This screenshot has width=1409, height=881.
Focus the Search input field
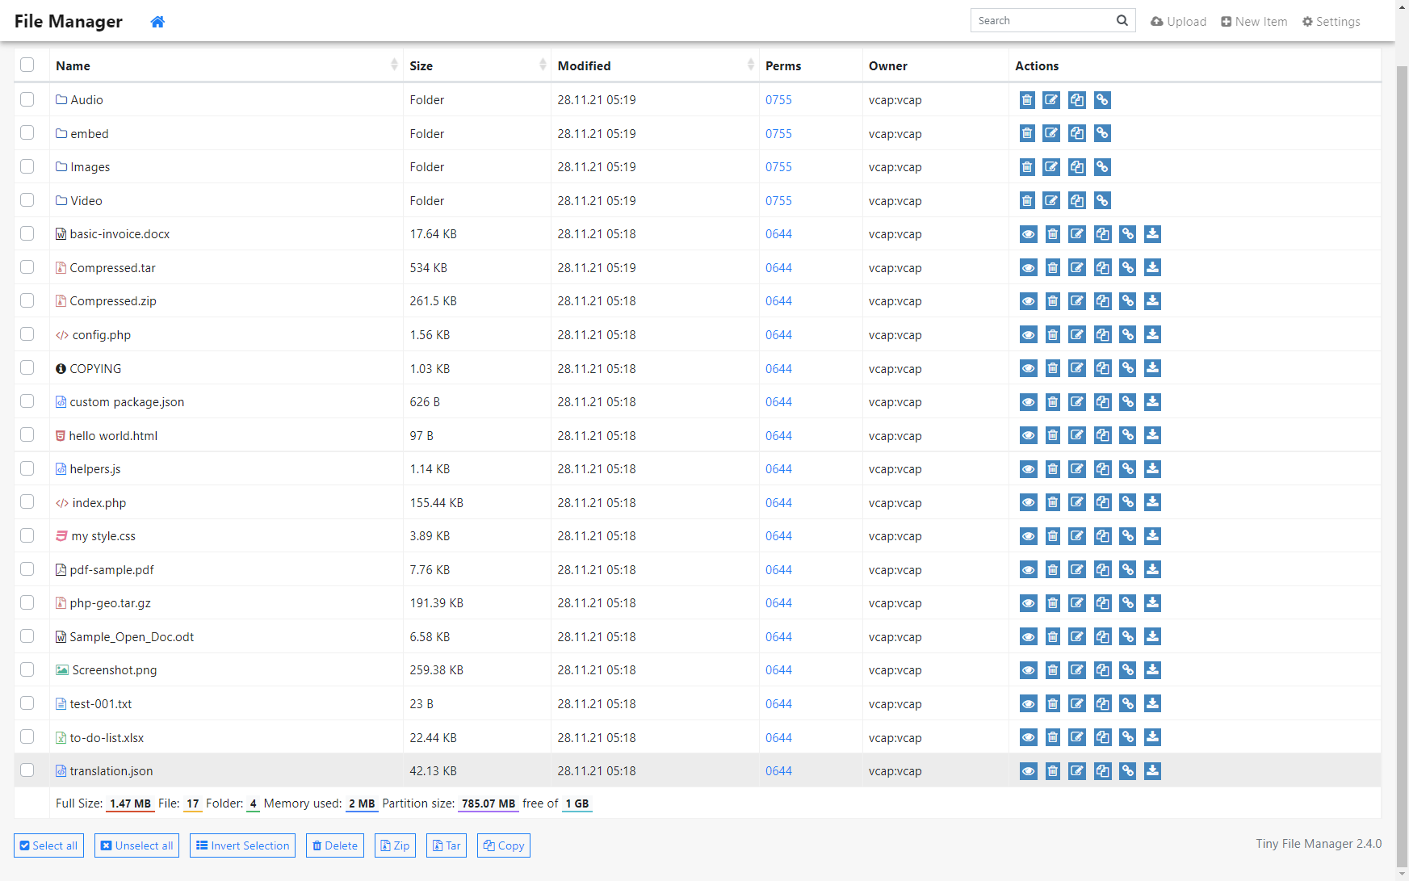point(1042,21)
